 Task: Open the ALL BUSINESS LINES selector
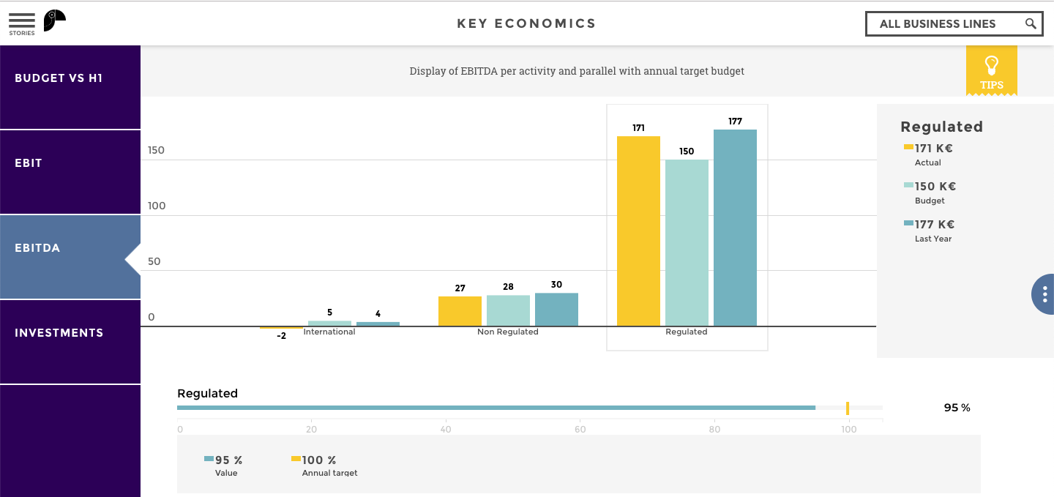click(x=944, y=23)
